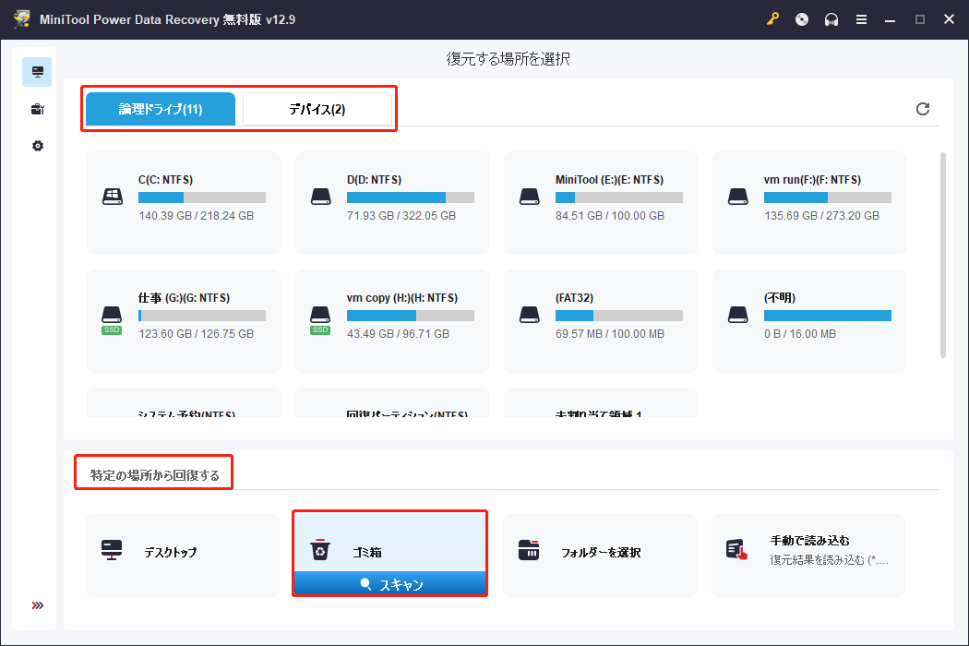Minimize the MiniTool window
This screenshot has width=969, height=646.
pyautogui.click(x=890, y=19)
